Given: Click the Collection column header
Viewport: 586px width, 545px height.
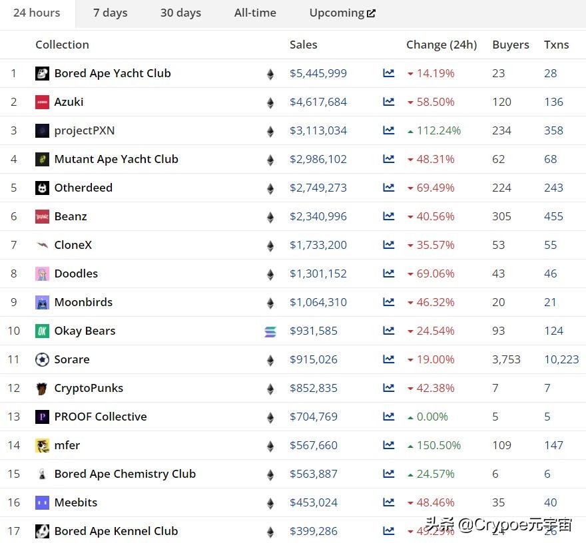Looking at the screenshot, I should [x=62, y=45].
